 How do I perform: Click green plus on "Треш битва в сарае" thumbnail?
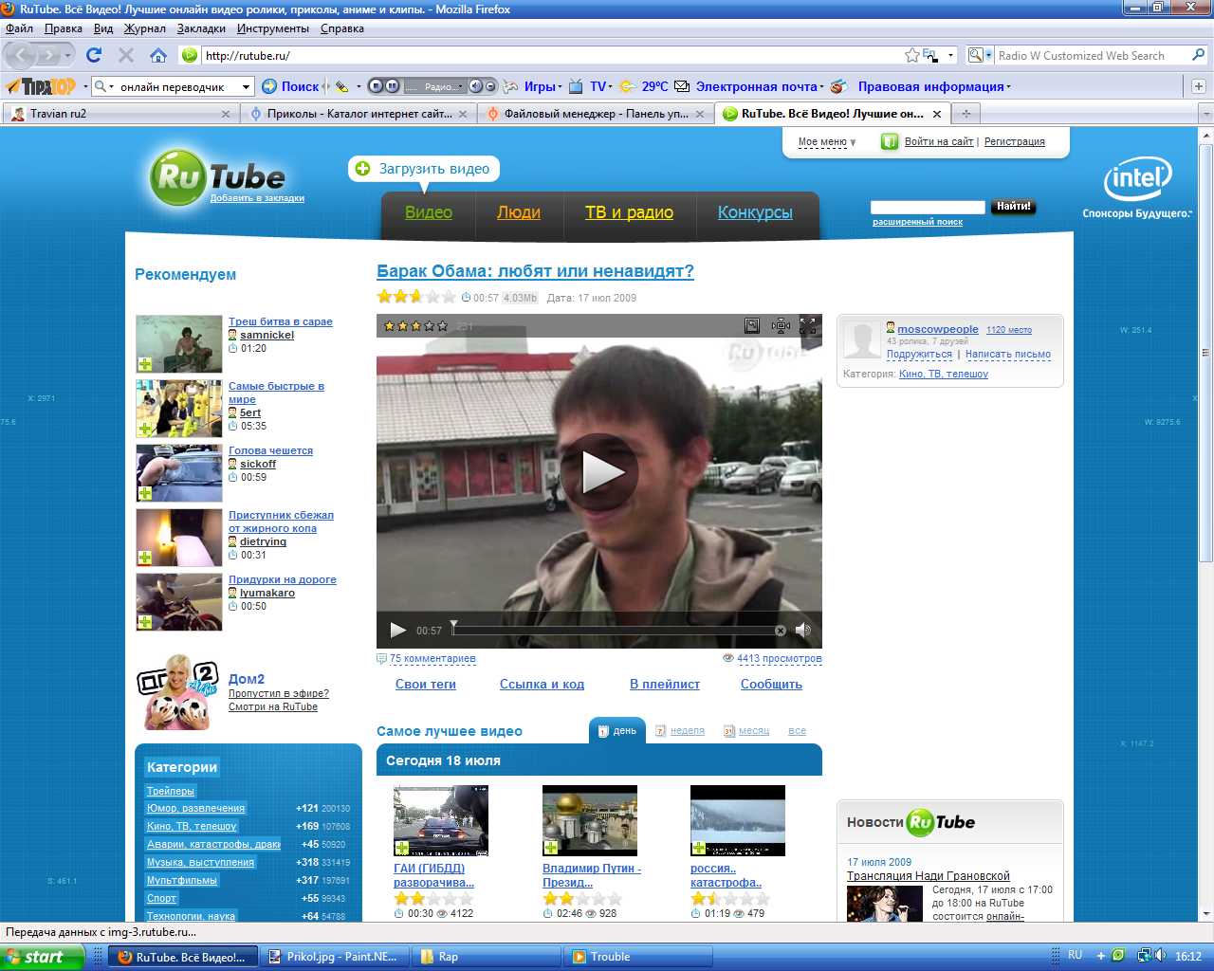tap(145, 364)
